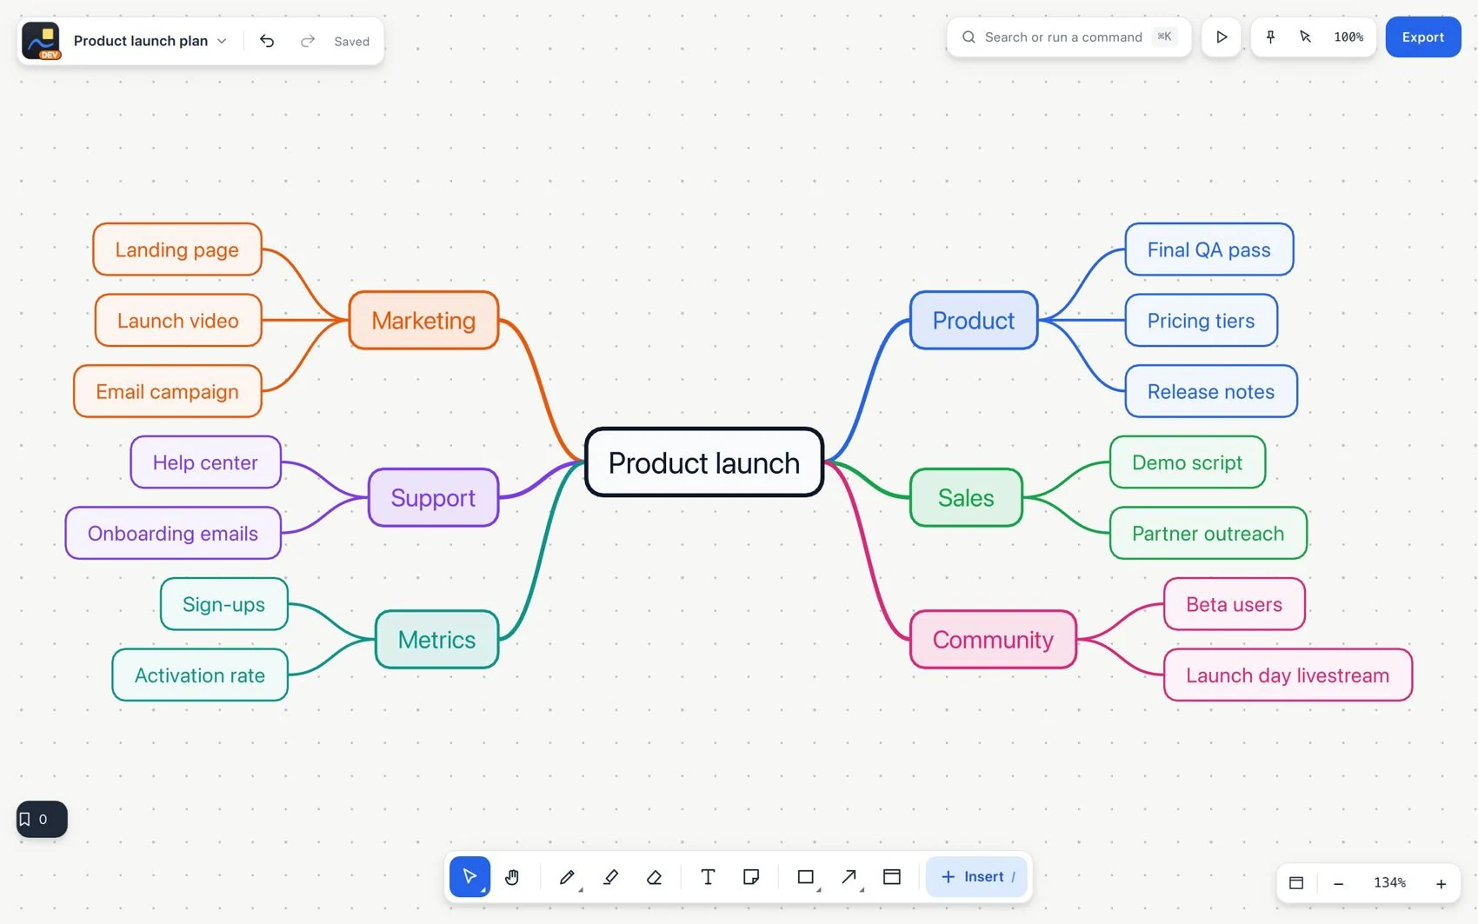The height and width of the screenshot is (924, 1478).
Task: Click the redo icon
Action: [x=307, y=41]
